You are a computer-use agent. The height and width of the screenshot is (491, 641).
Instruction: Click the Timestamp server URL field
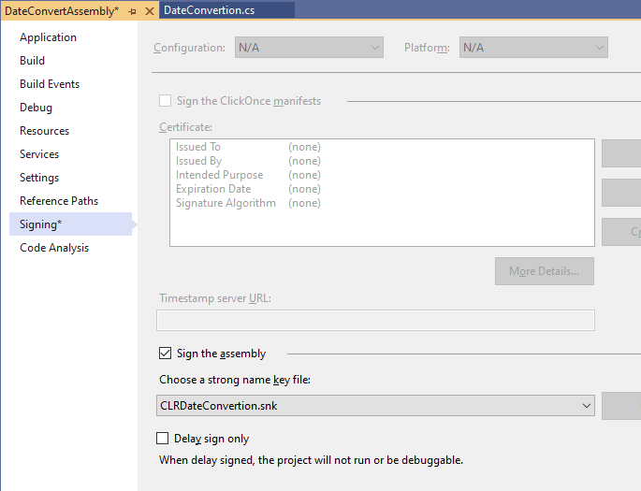point(375,320)
